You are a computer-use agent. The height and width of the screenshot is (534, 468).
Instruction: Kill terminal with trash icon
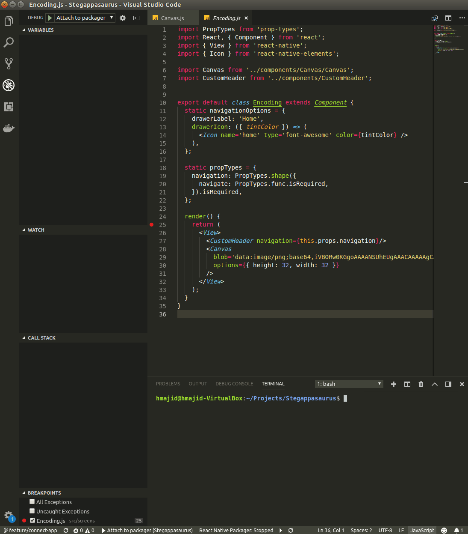click(421, 384)
